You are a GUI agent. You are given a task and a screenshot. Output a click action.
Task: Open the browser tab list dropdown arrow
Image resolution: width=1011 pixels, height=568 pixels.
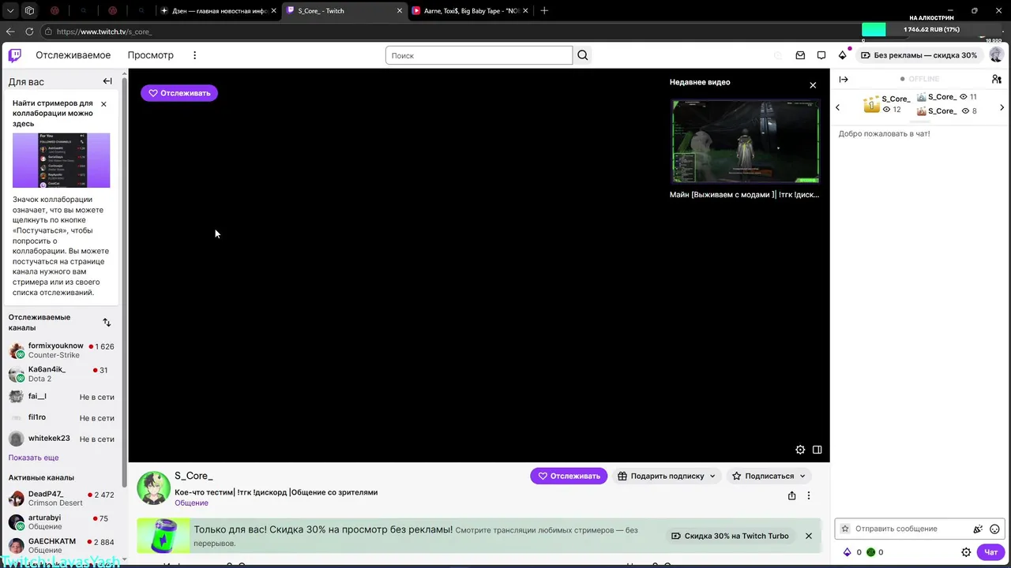tap(9, 11)
